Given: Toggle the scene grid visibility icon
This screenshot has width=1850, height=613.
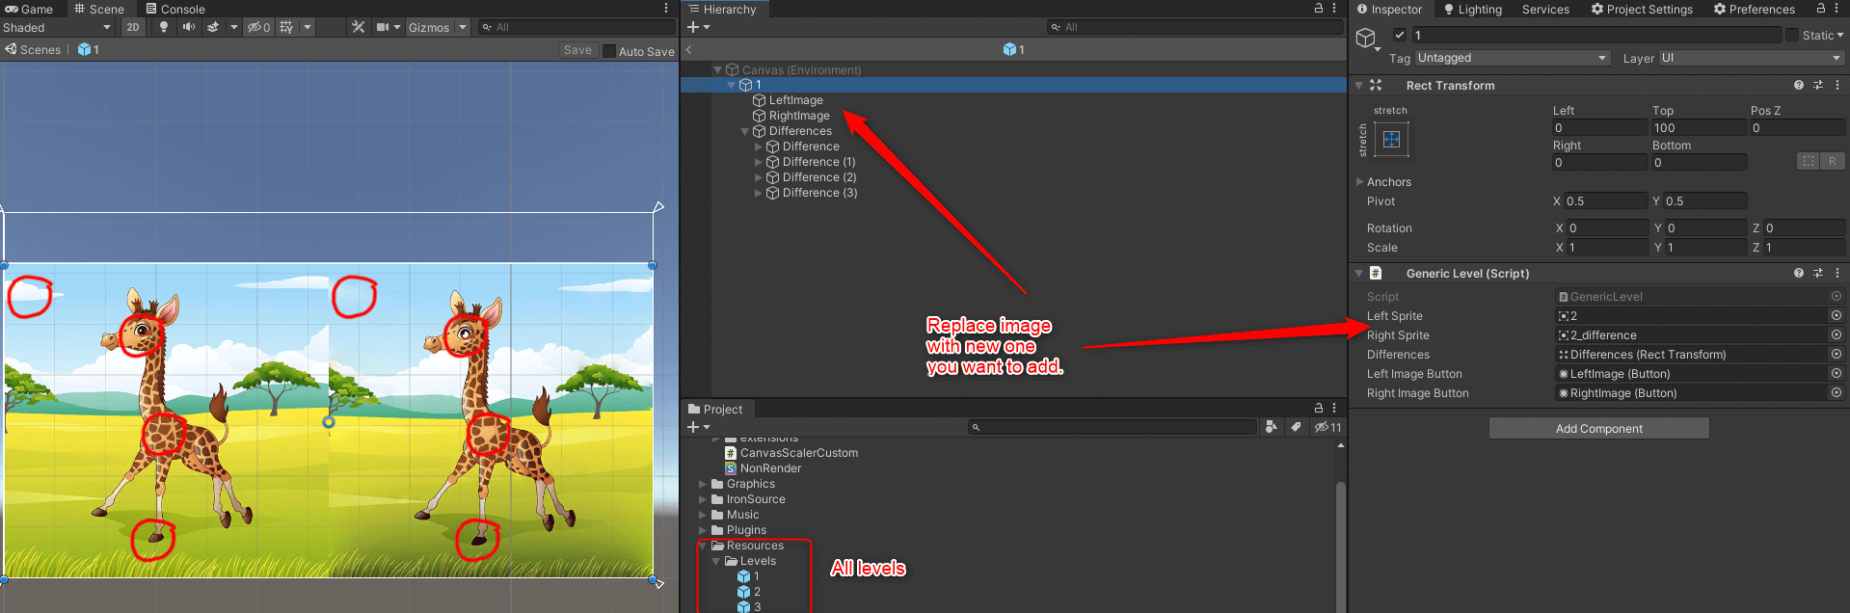Looking at the screenshot, I should point(286,27).
